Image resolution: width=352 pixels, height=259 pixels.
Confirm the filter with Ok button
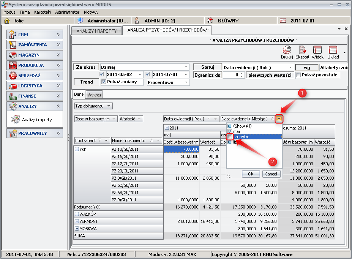[x=251, y=174]
